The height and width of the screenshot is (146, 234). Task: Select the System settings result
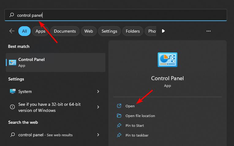tap(55, 91)
